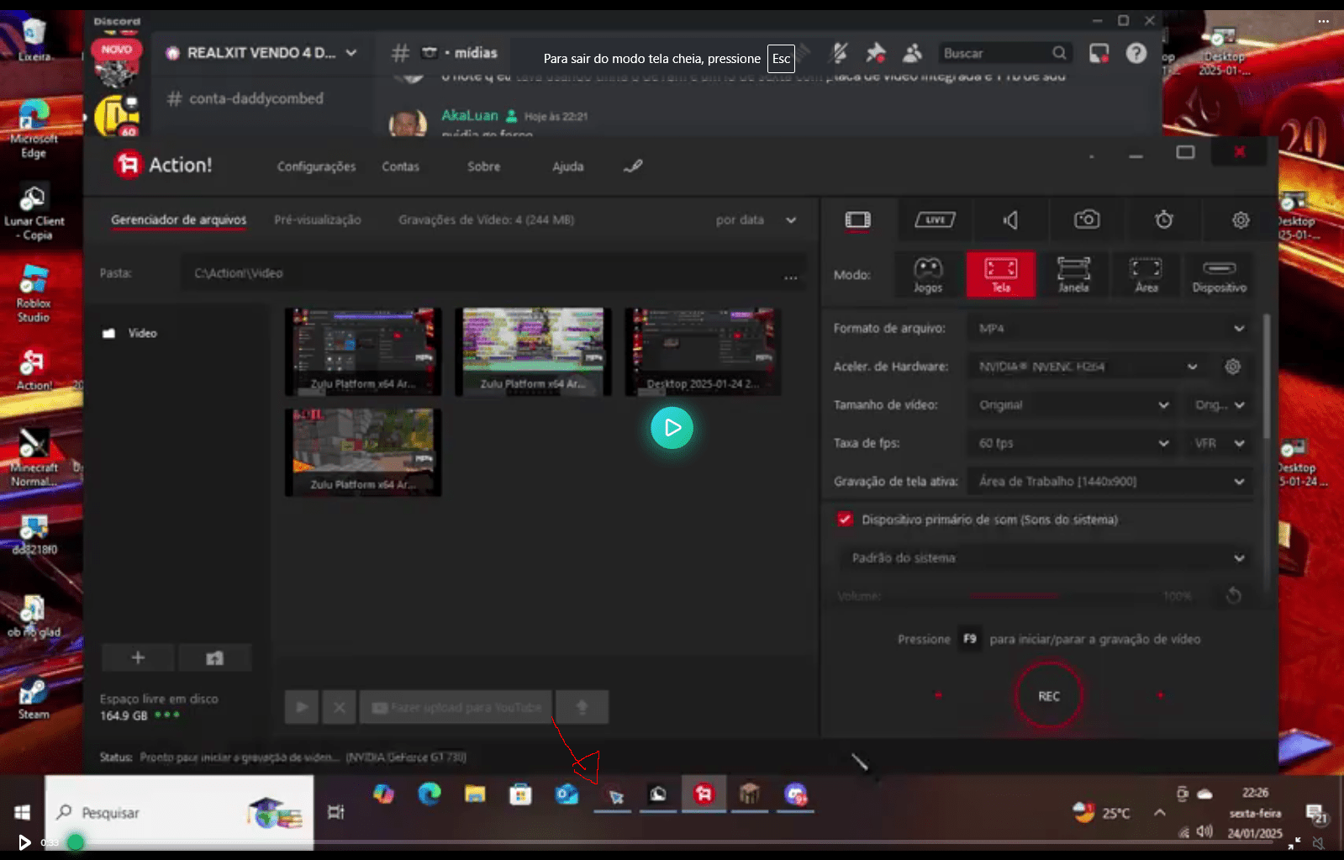The width and height of the screenshot is (1344, 860).
Task: Reset volume with the circular arrow icon
Action: click(x=1233, y=595)
